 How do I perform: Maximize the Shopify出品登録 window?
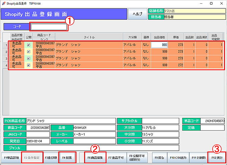tap(211, 3)
